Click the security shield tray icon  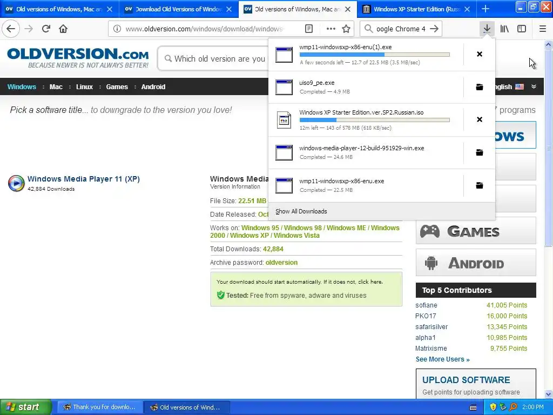493,407
